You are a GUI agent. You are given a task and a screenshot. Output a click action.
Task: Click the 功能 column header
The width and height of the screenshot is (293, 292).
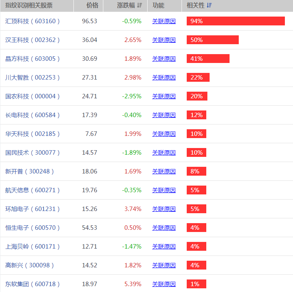click(x=158, y=6)
